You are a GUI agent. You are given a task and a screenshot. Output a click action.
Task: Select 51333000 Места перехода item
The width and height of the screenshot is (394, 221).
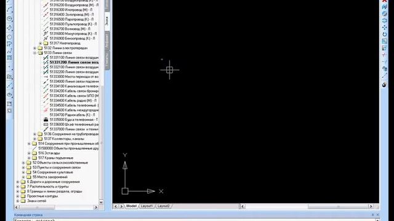coord(74,77)
